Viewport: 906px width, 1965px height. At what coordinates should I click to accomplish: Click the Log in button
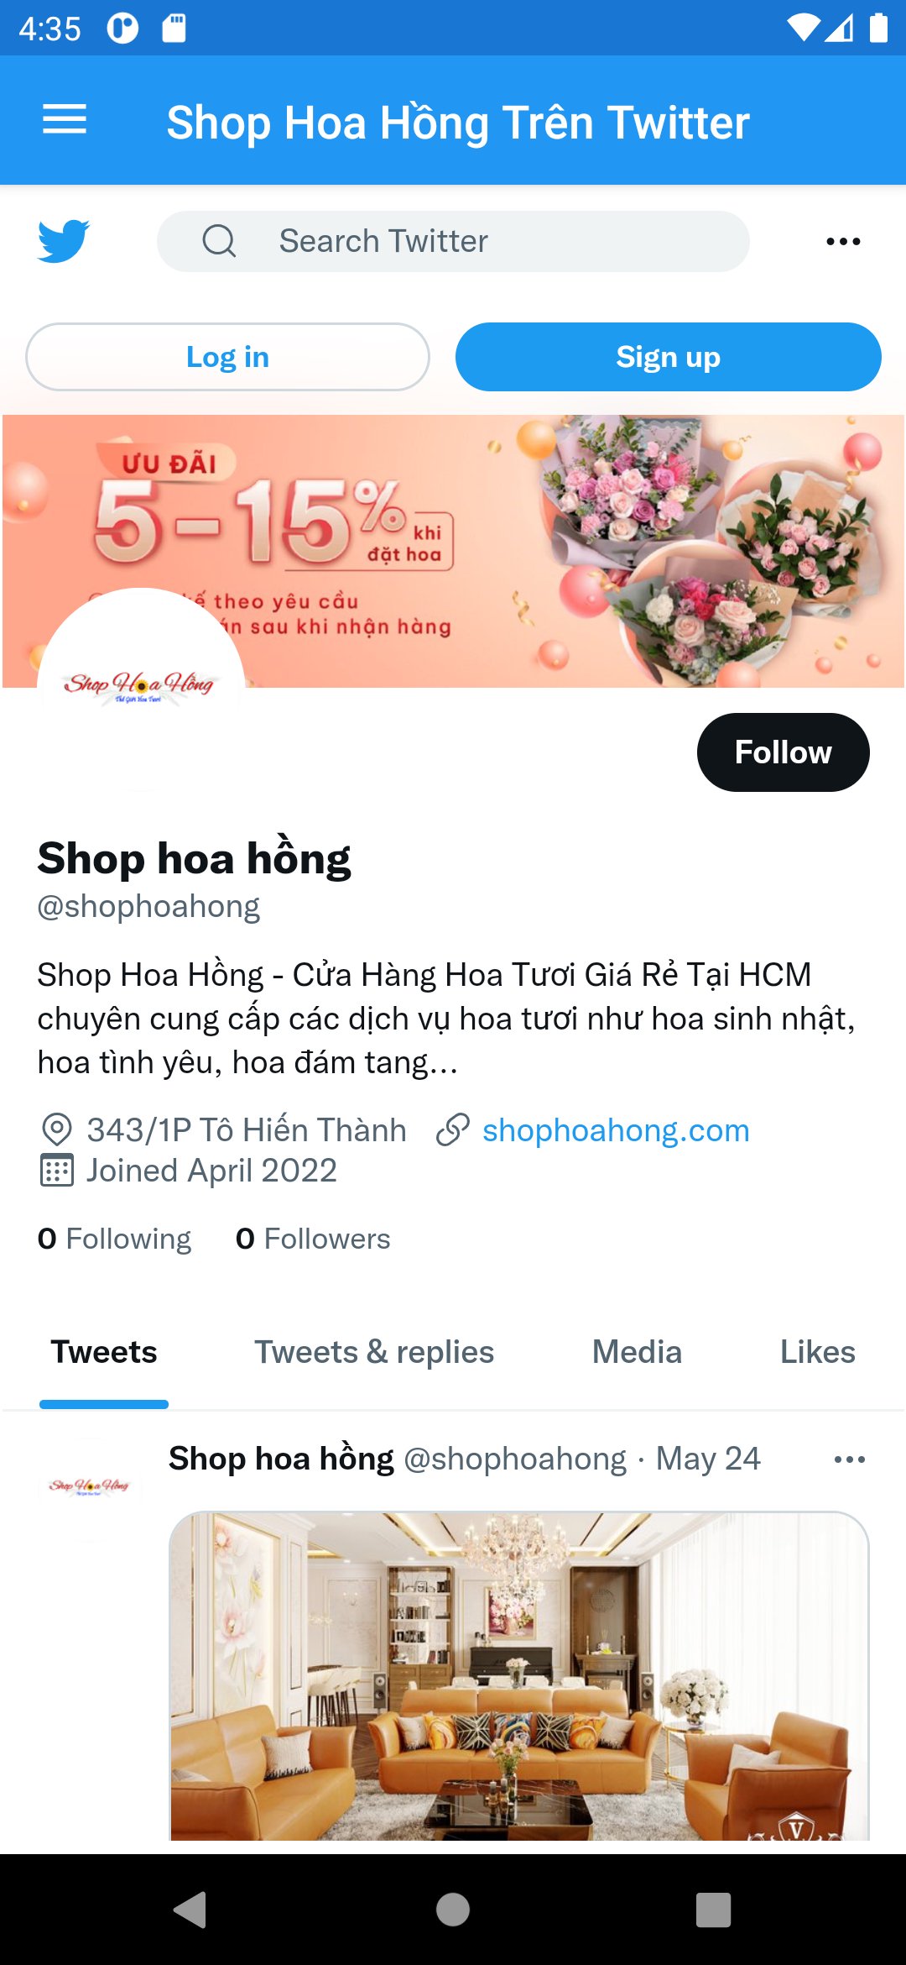pyautogui.click(x=227, y=357)
